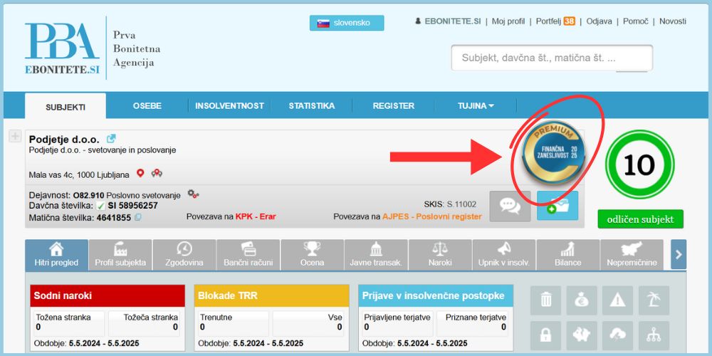The width and height of the screenshot is (712, 356).
Task: Open the grey comments speech-bubble button
Action: pos(510,206)
